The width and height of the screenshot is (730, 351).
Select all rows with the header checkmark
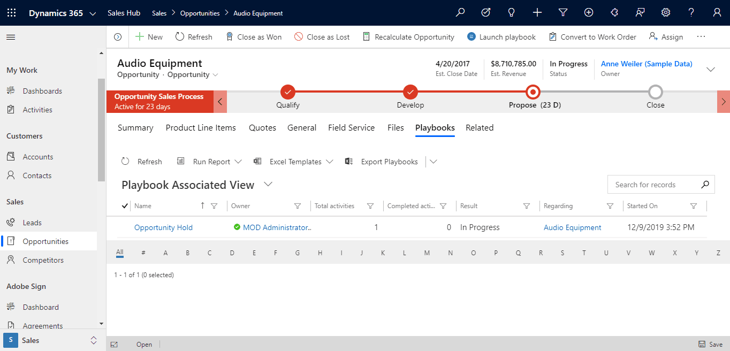click(125, 206)
